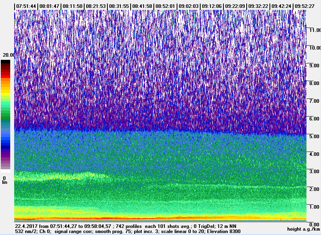Select the 8.00 height tick label
Viewport: 321px width, 235px height.
(315, 83)
